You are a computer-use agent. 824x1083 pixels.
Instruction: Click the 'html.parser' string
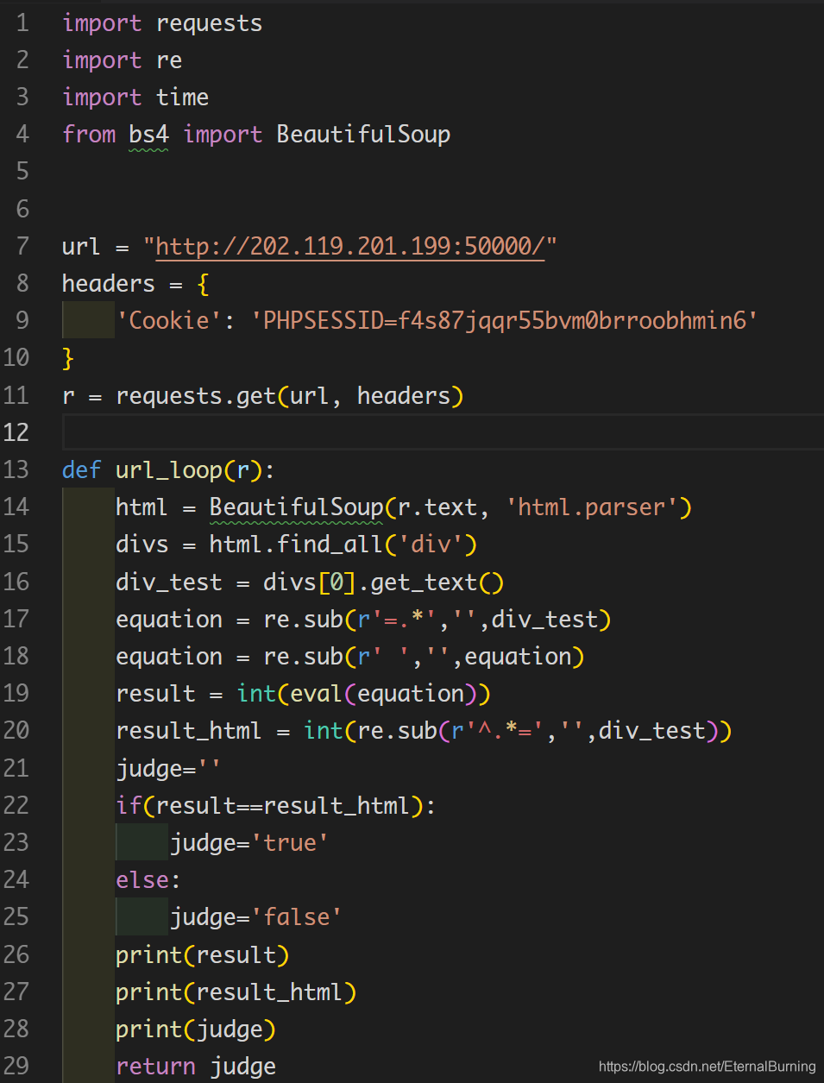(592, 507)
